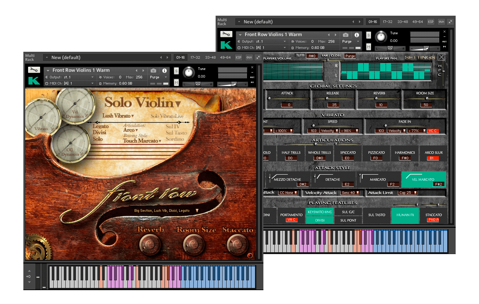Click PORTAMENTO playing feature

(x=291, y=215)
